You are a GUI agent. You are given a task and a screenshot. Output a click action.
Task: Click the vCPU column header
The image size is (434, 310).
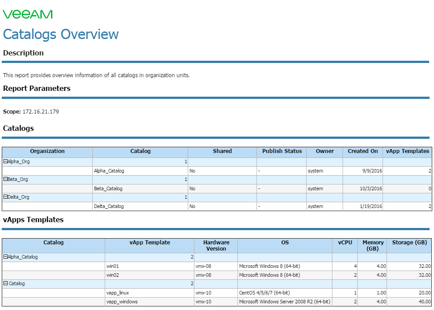(x=345, y=246)
